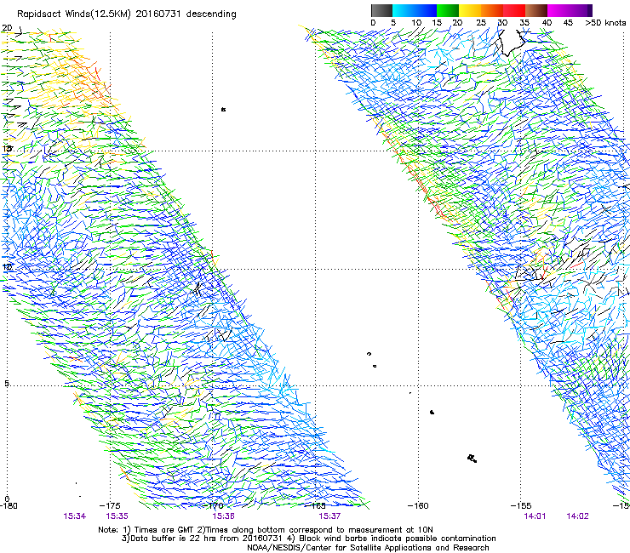Click the purple swath time "15:35"
Image resolution: width=630 pixels, height=553 pixels.
[x=117, y=516]
